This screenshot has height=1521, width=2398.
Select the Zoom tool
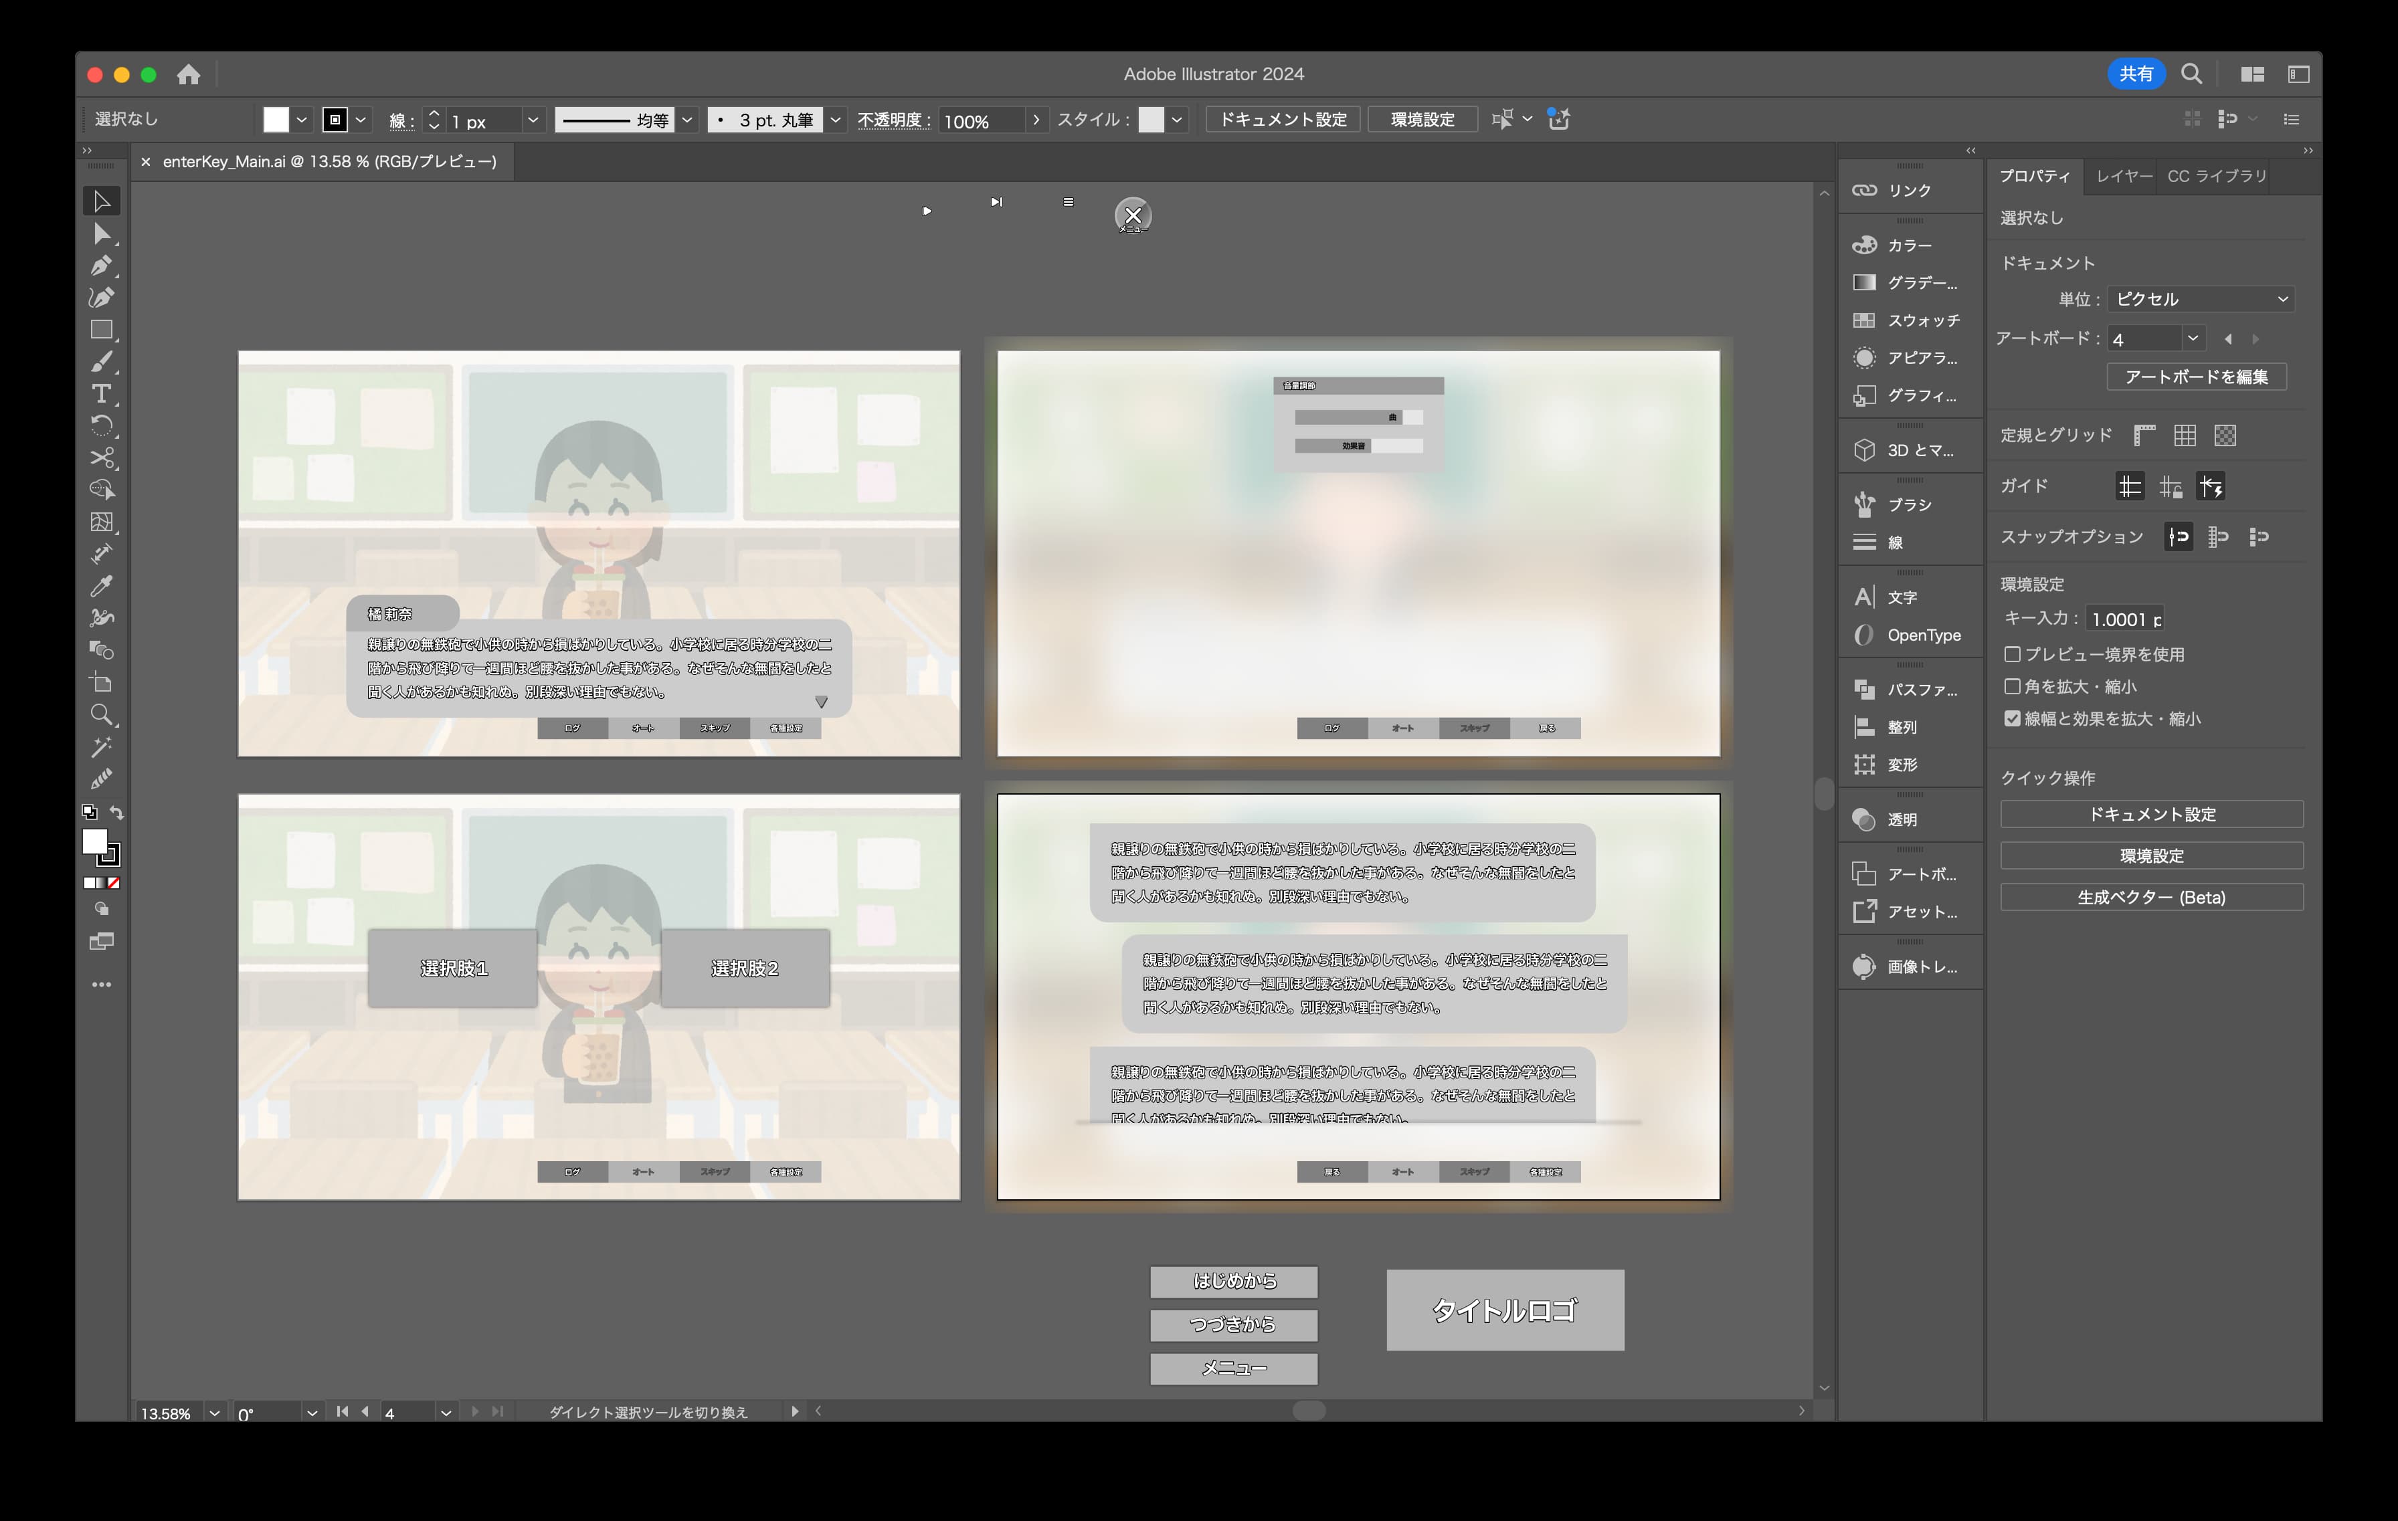[x=100, y=715]
